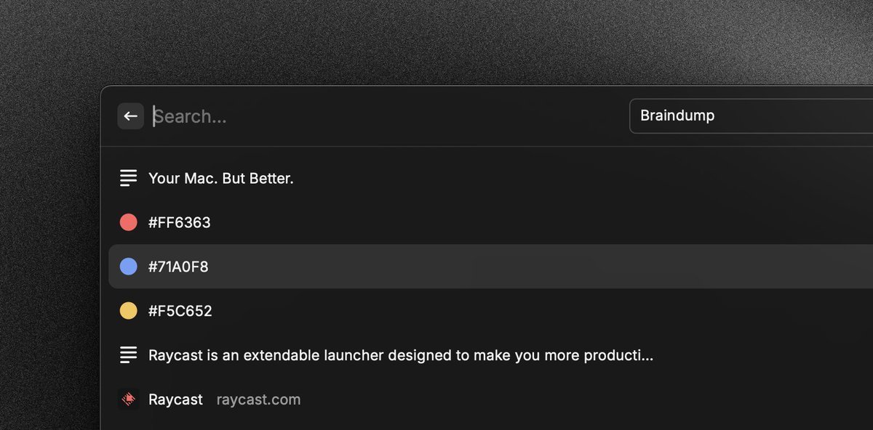Select the Your Mac. But Better. text entry

[x=220, y=178]
